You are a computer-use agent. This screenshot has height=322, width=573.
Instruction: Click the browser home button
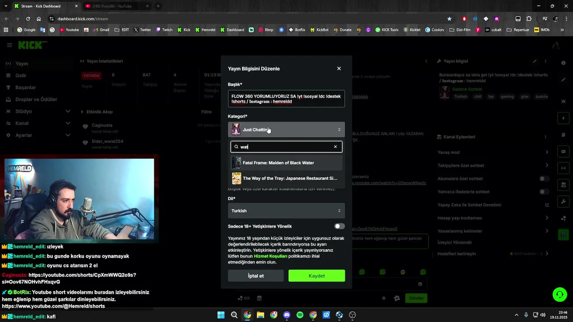[x=39, y=19]
